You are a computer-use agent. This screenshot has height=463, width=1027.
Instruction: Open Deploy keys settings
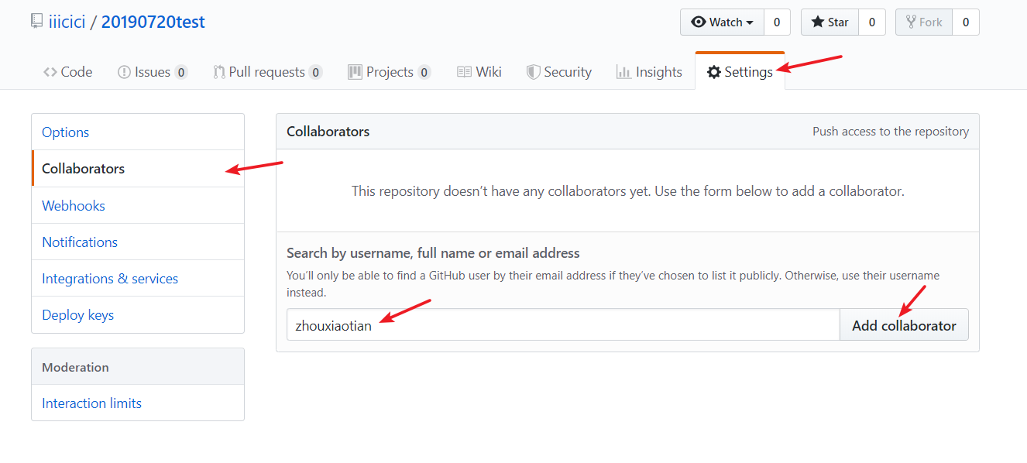tap(78, 315)
